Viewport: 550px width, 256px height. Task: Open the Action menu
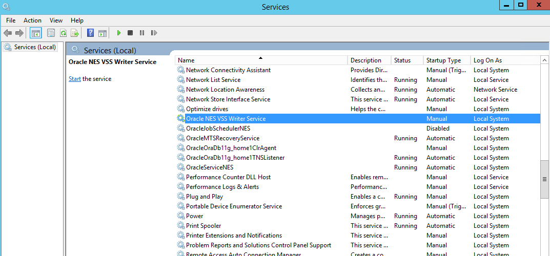pos(33,20)
